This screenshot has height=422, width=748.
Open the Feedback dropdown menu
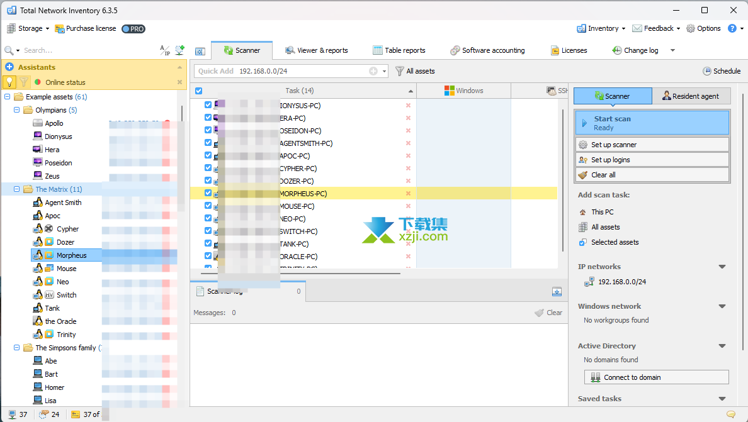[x=657, y=28]
